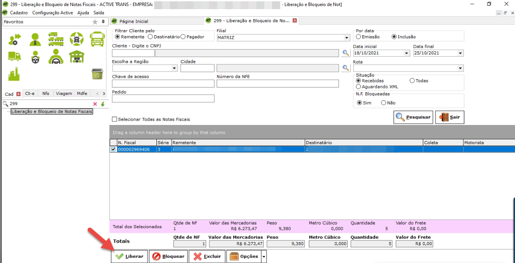The width and height of the screenshot is (515, 263).
Task: Switch to the Página Inicial tab
Action: pos(133,21)
